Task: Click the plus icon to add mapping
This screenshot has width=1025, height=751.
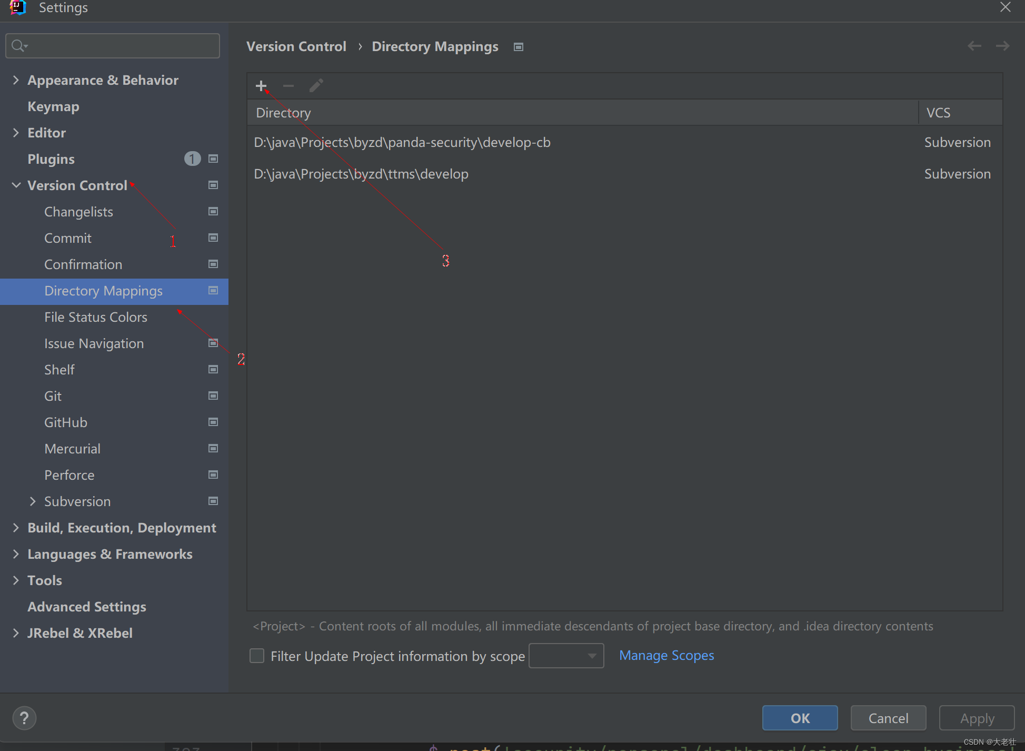Action: click(x=261, y=86)
